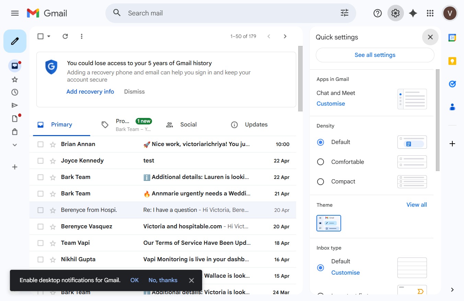The width and height of the screenshot is (464, 301).
Task: Go to Inbox in the sidebar
Action: [15, 66]
